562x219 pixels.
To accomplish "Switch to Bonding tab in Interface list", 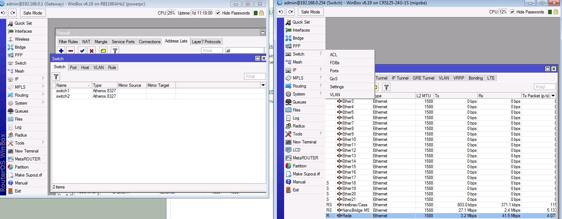I will [476, 78].
